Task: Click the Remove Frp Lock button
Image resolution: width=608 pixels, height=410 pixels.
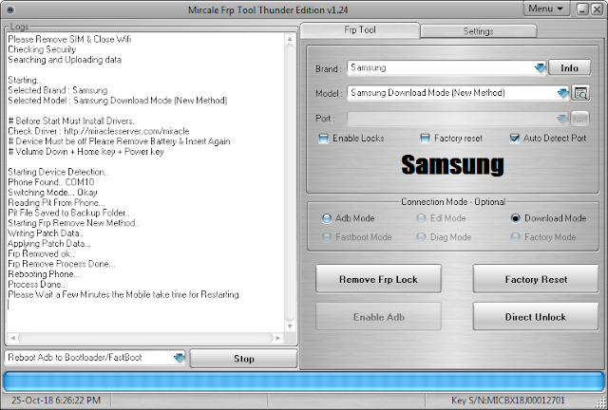Action: click(x=378, y=279)
